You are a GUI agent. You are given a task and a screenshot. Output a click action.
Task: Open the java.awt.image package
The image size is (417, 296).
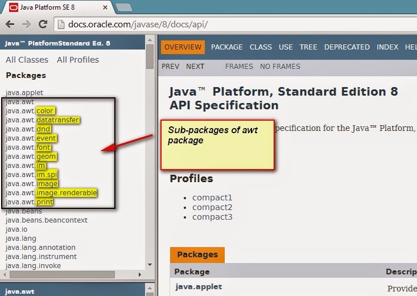[x=31, y=184]
